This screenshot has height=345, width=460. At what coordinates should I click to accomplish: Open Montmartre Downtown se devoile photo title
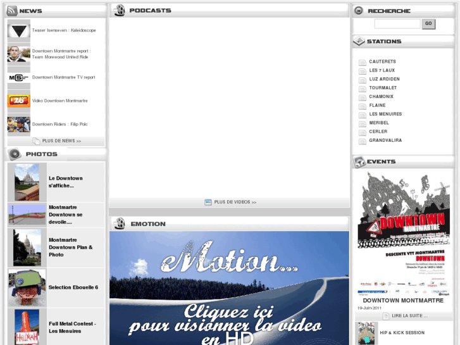(x=65, y=215)
